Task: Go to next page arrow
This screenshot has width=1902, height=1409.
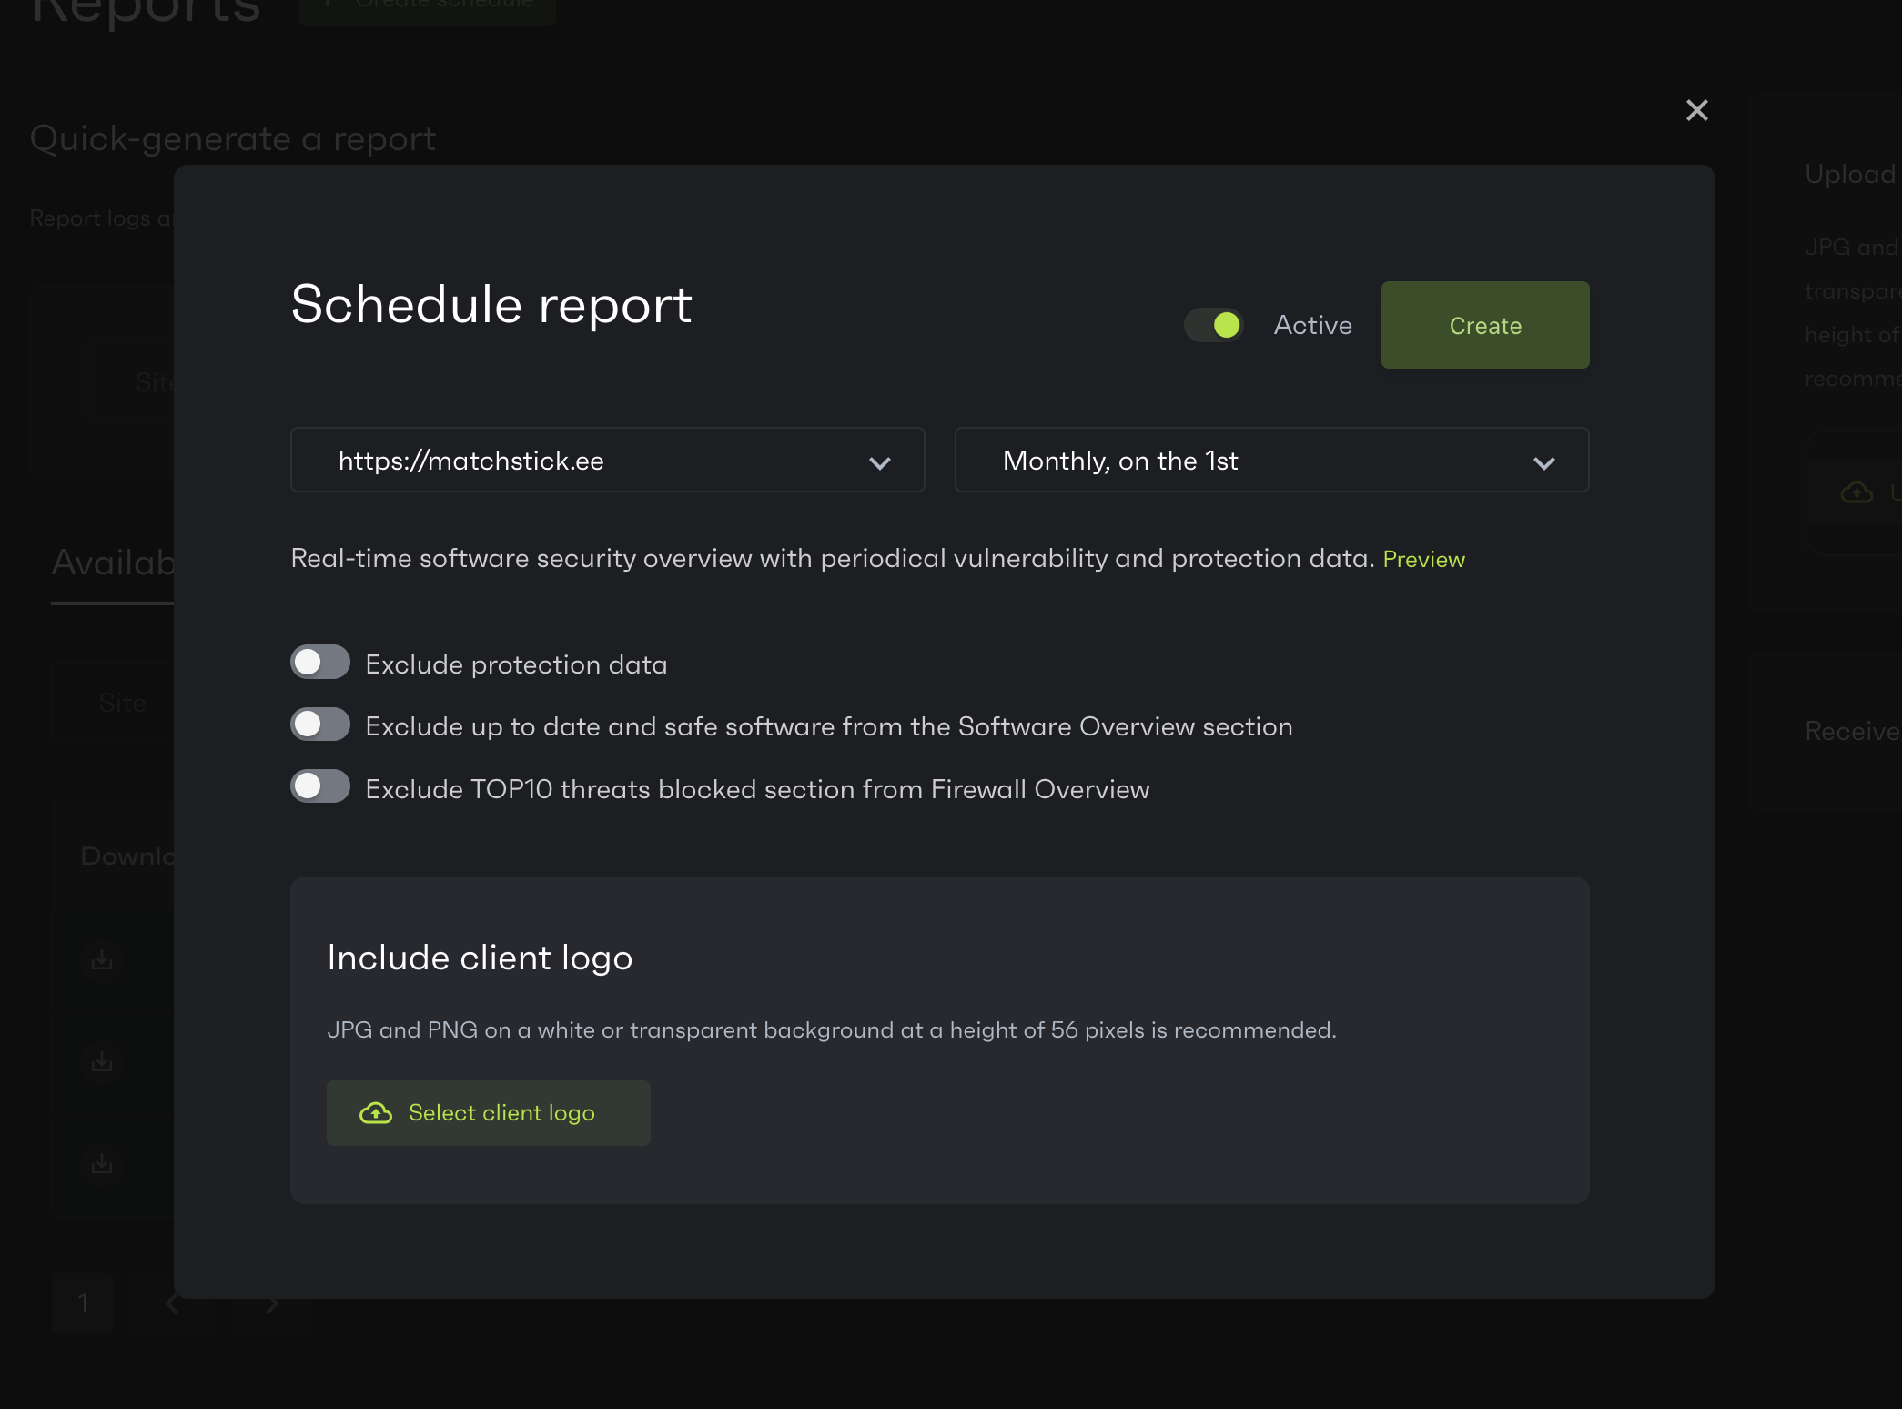Action: pos(271,1303)
